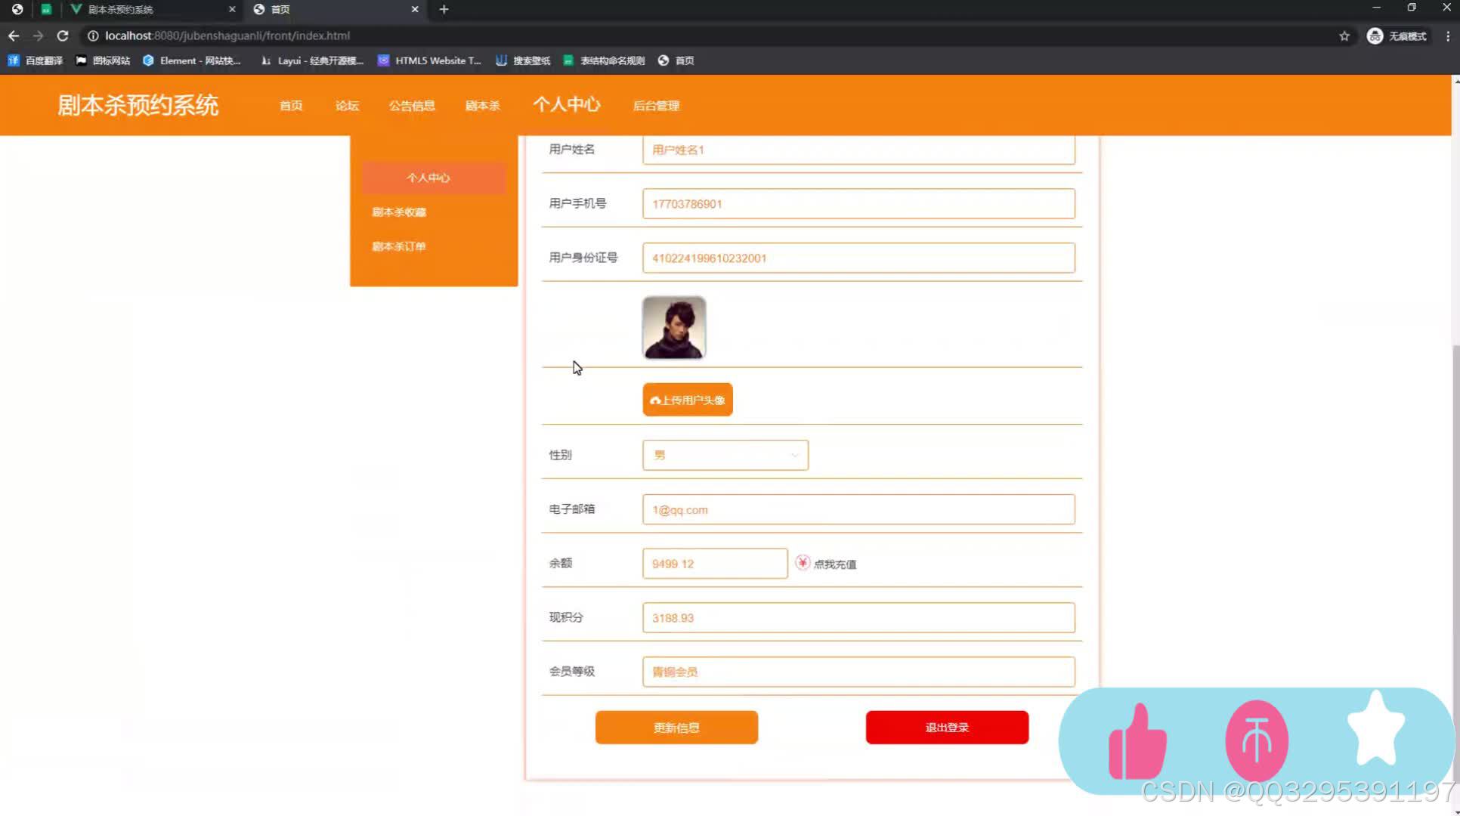Click 剧本杀订单 sidebar link

click(x=398, y=246)
